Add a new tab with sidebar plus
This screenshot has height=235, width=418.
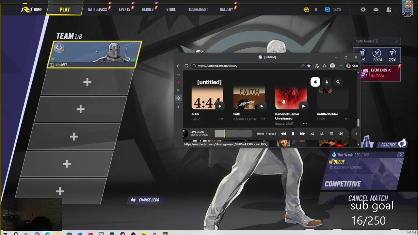tap(178, 107)
